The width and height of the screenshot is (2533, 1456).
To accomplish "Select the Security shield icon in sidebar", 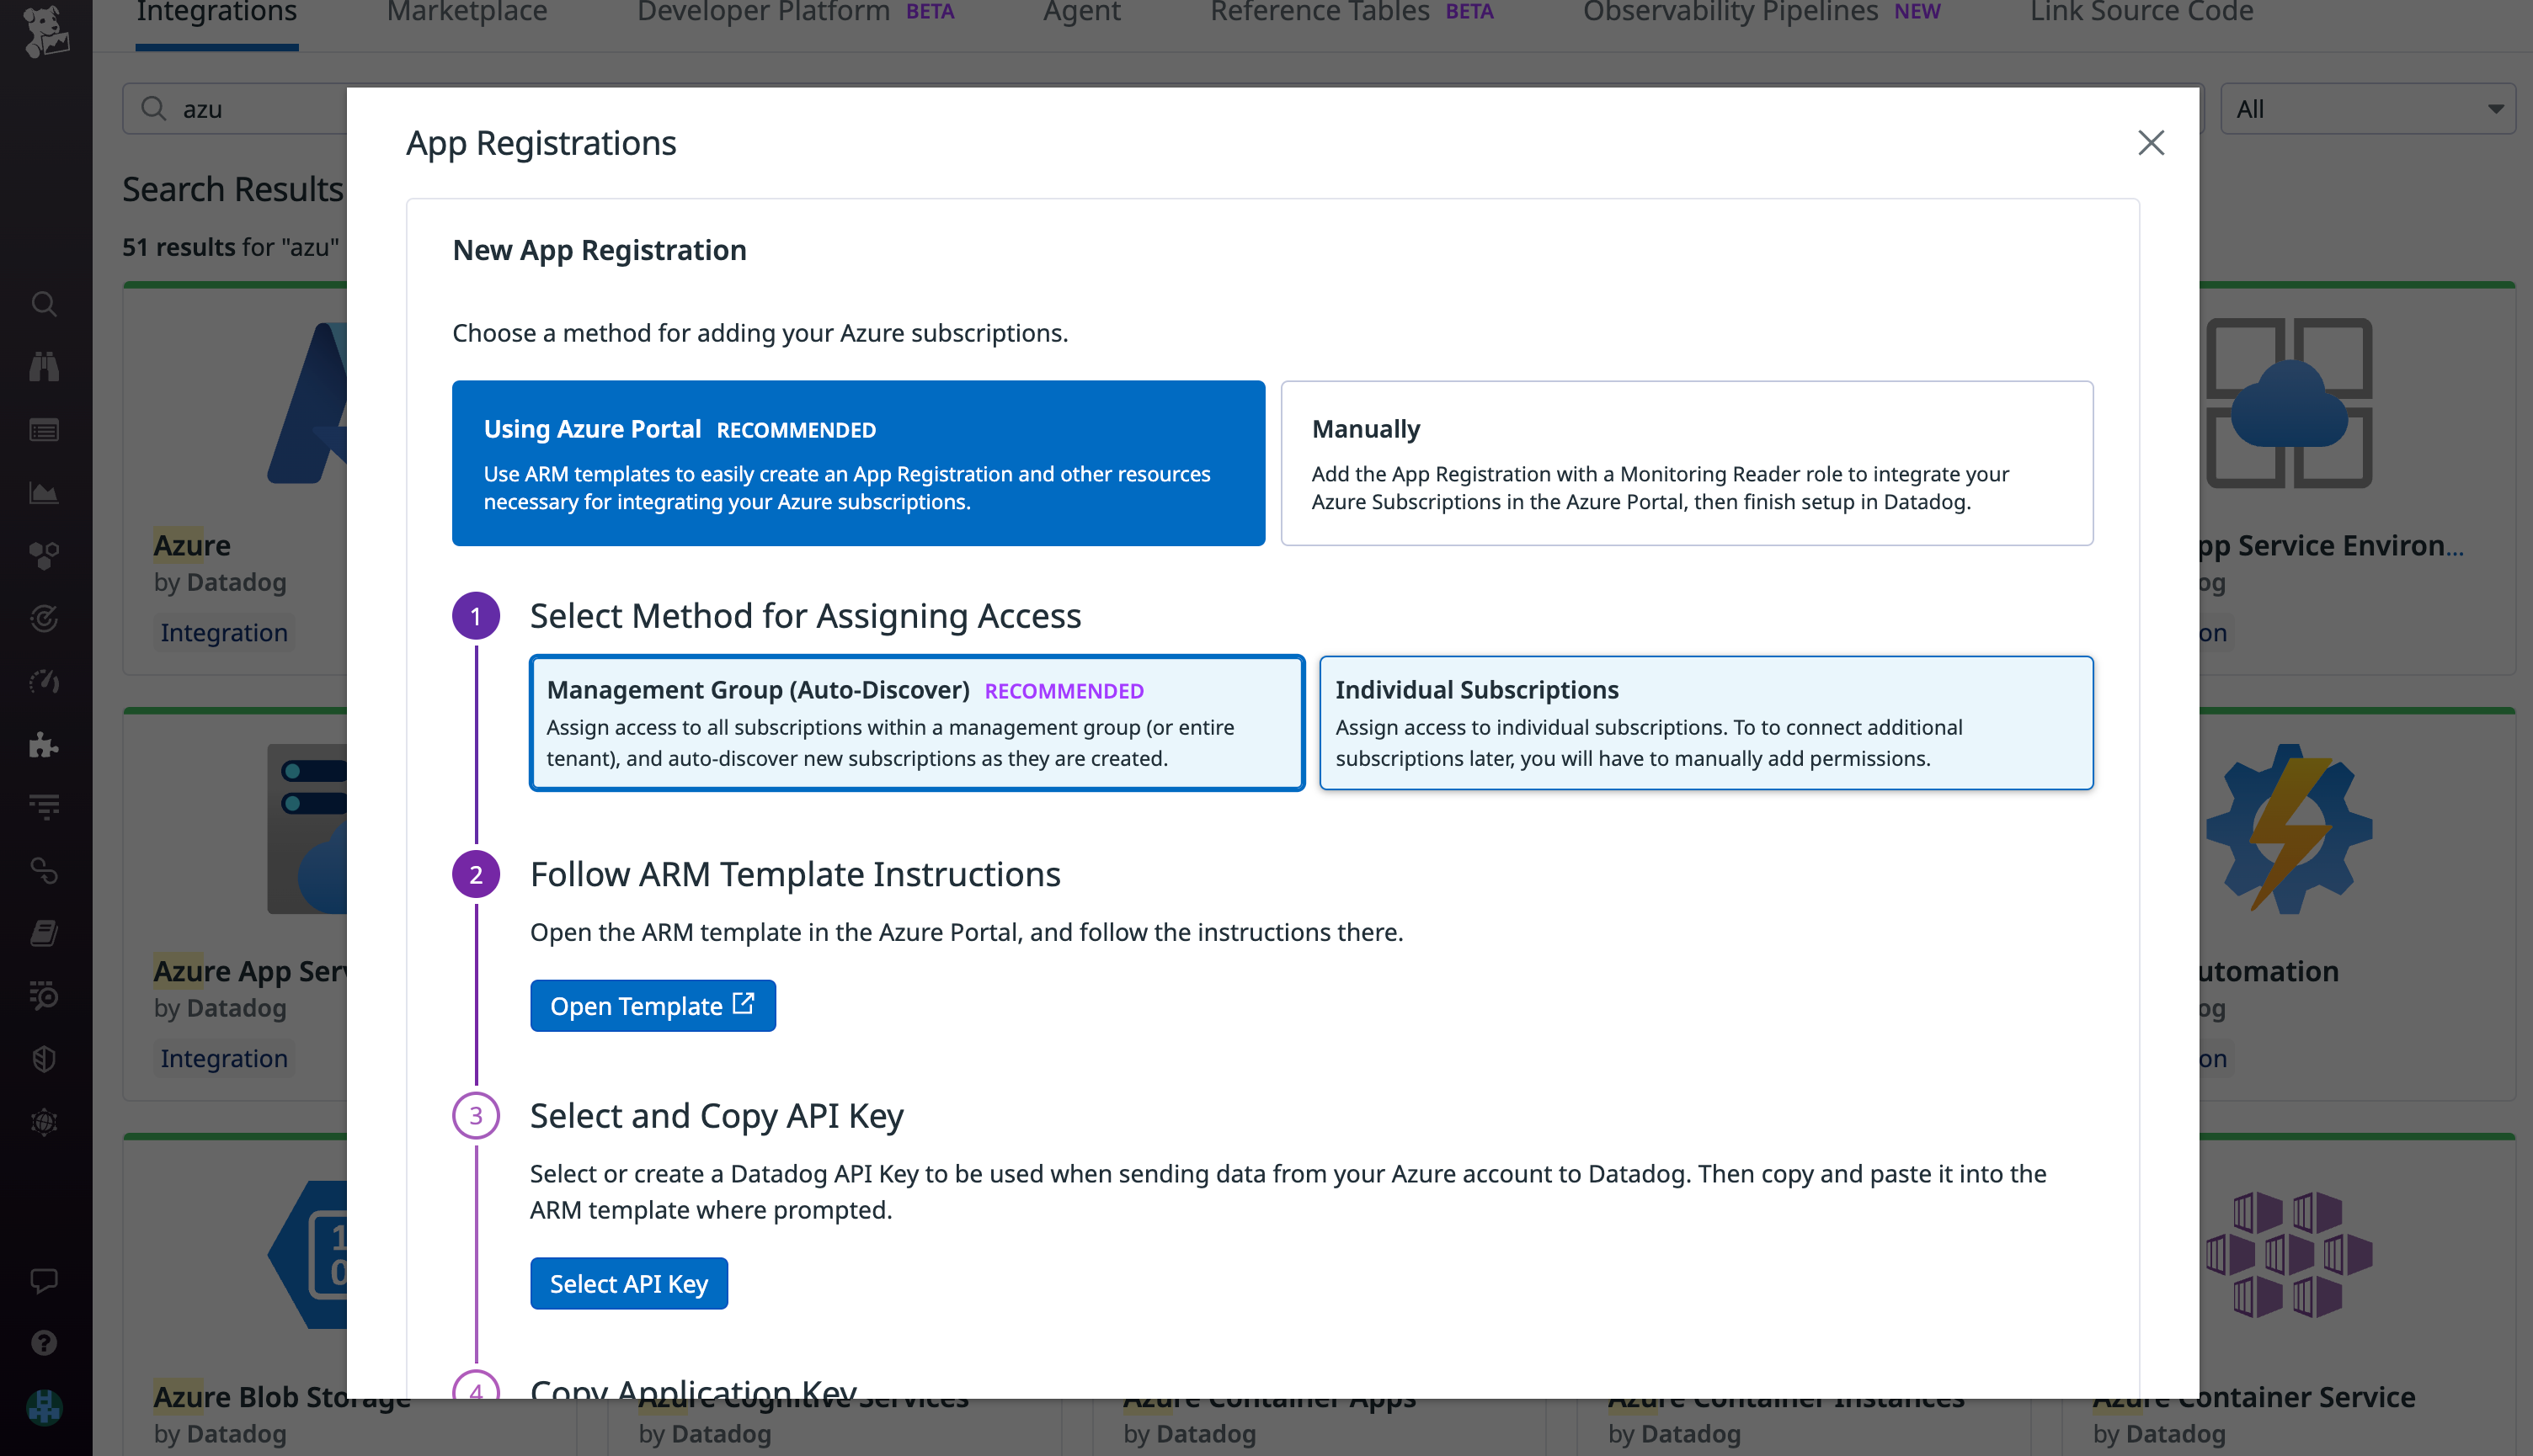I will click(x=44, y=1059).
